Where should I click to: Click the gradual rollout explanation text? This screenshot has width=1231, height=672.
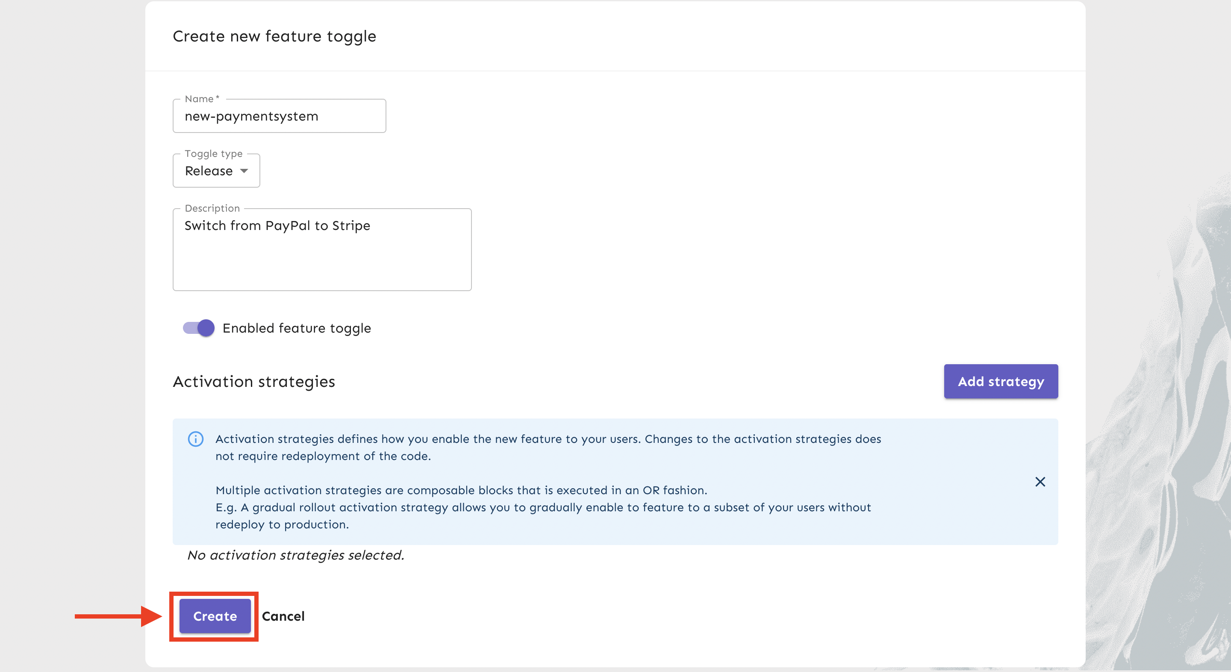pos(543,516)
